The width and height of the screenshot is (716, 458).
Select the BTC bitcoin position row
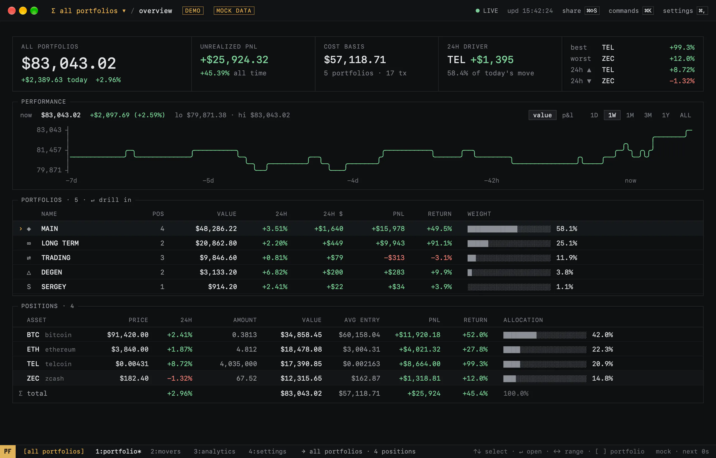(x=358, y=335)
